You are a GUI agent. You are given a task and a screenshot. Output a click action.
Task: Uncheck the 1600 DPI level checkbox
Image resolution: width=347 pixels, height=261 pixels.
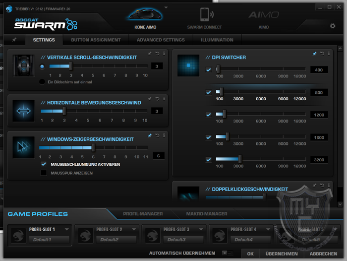[209, 137]
